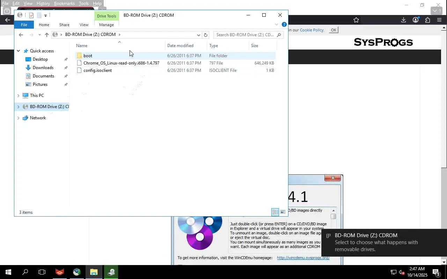Expand the This PC tree node
Screen dimensions: 447x279
click(x=19, y=96)
